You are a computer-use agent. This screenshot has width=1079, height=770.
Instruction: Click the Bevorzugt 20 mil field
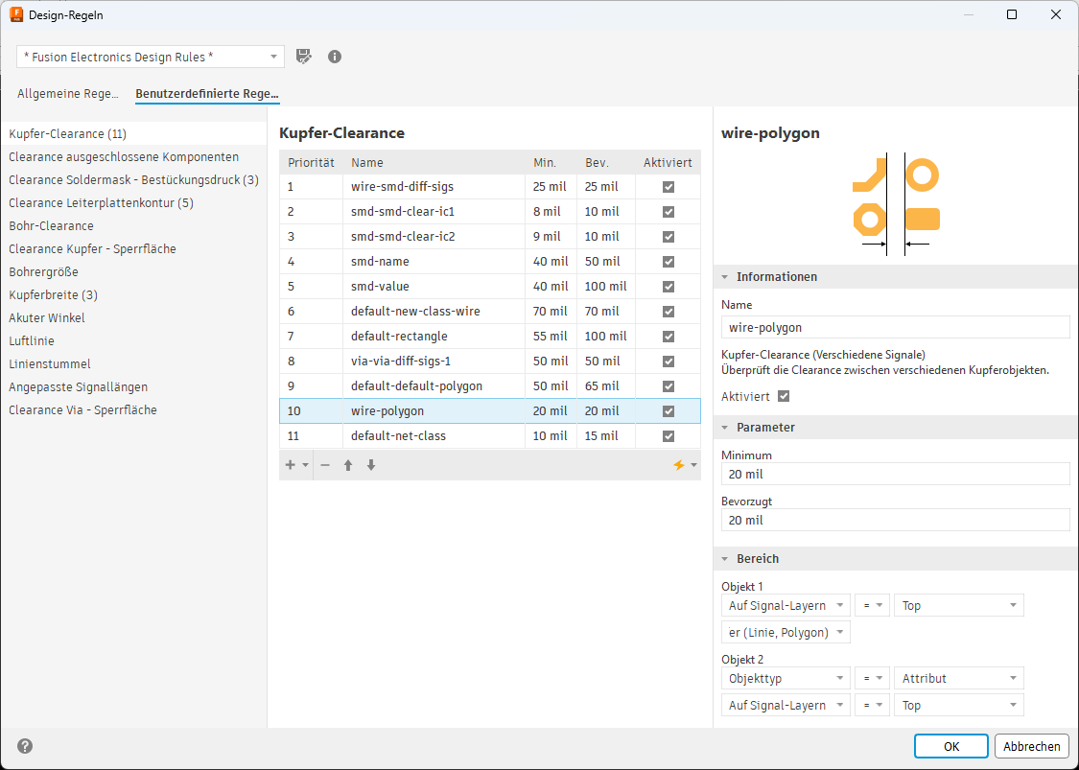(895, 521)
